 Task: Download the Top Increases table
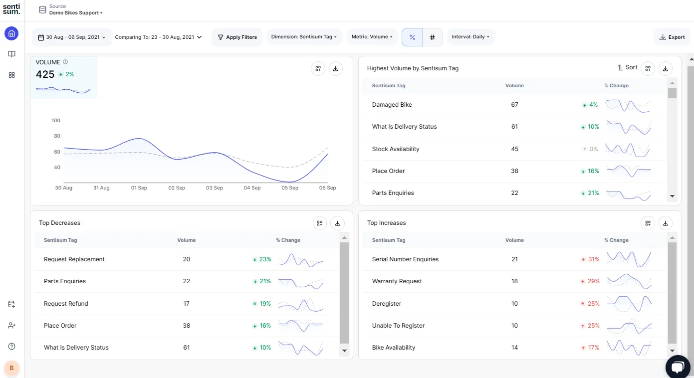(666, 223)
